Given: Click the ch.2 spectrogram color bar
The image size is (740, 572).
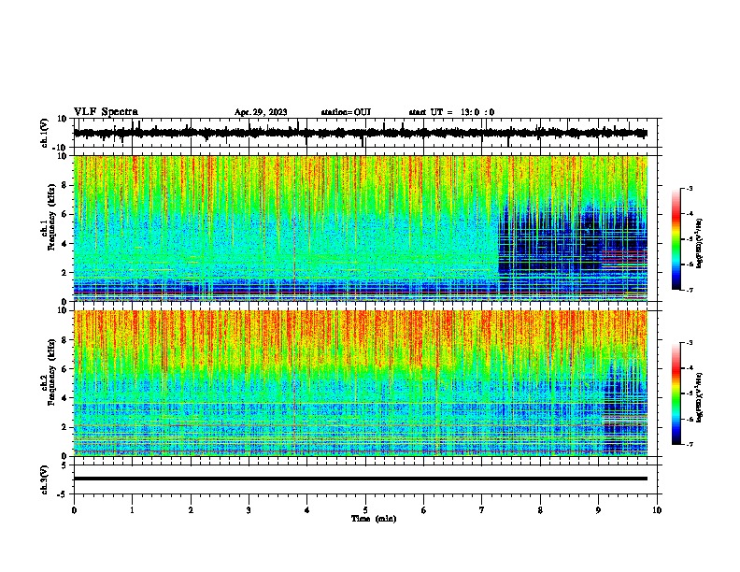Looking at the screenshot, I should tap(676, 393).
